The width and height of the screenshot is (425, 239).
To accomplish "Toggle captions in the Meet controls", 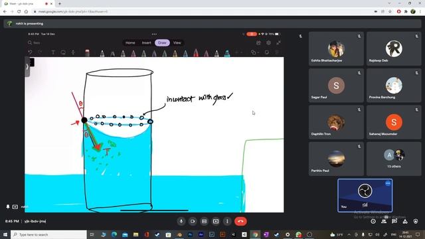I will click(x=204, y=221).
